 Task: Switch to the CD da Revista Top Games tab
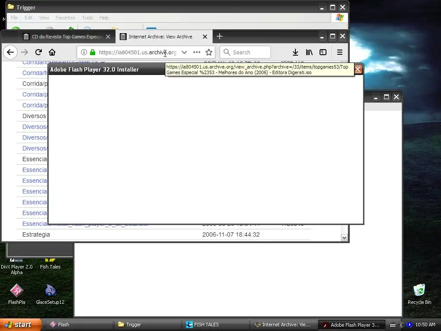click(x=66, y=37)
